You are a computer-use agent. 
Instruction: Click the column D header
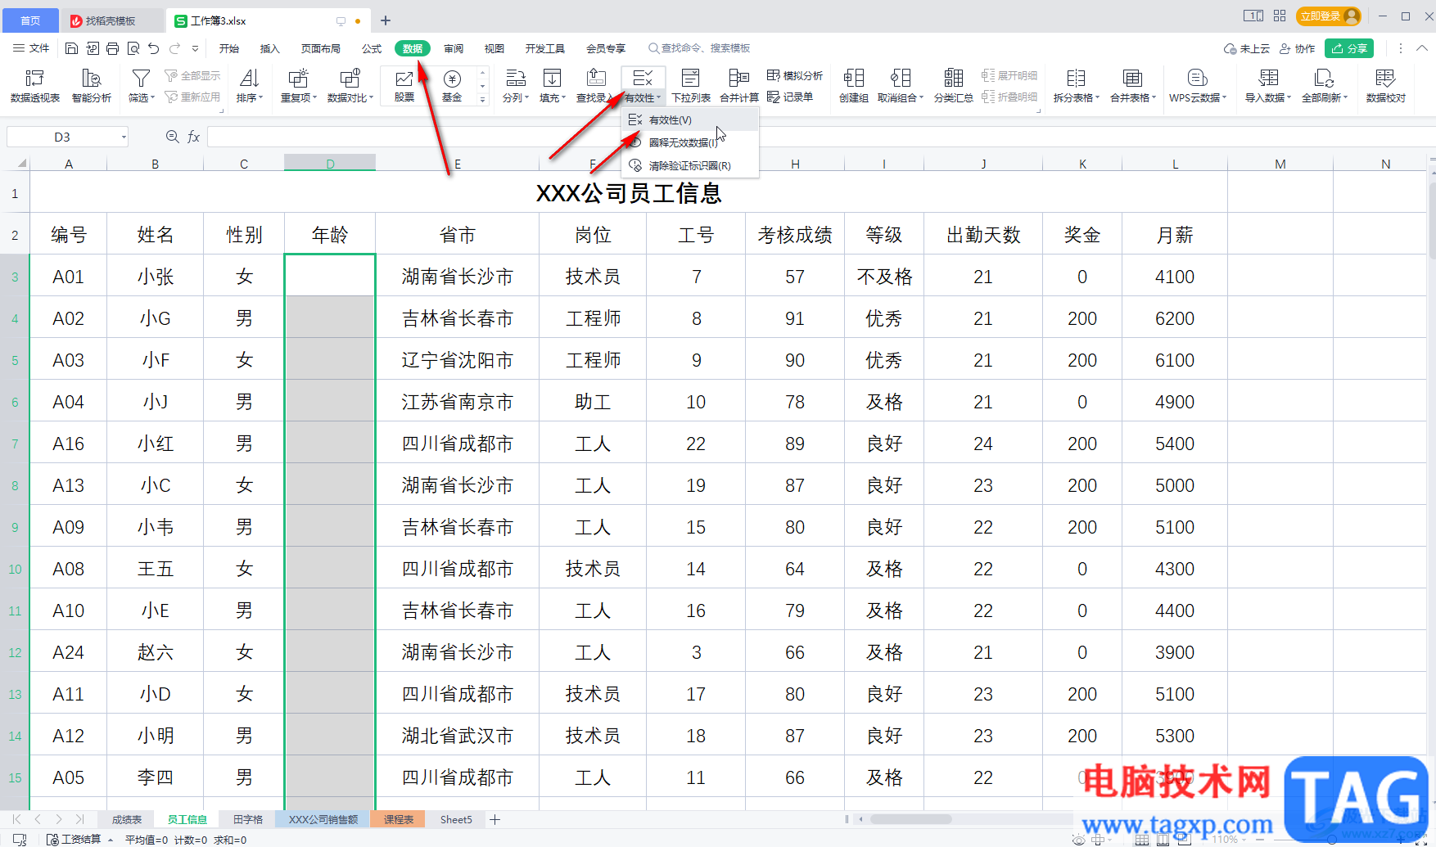[330, 164]
